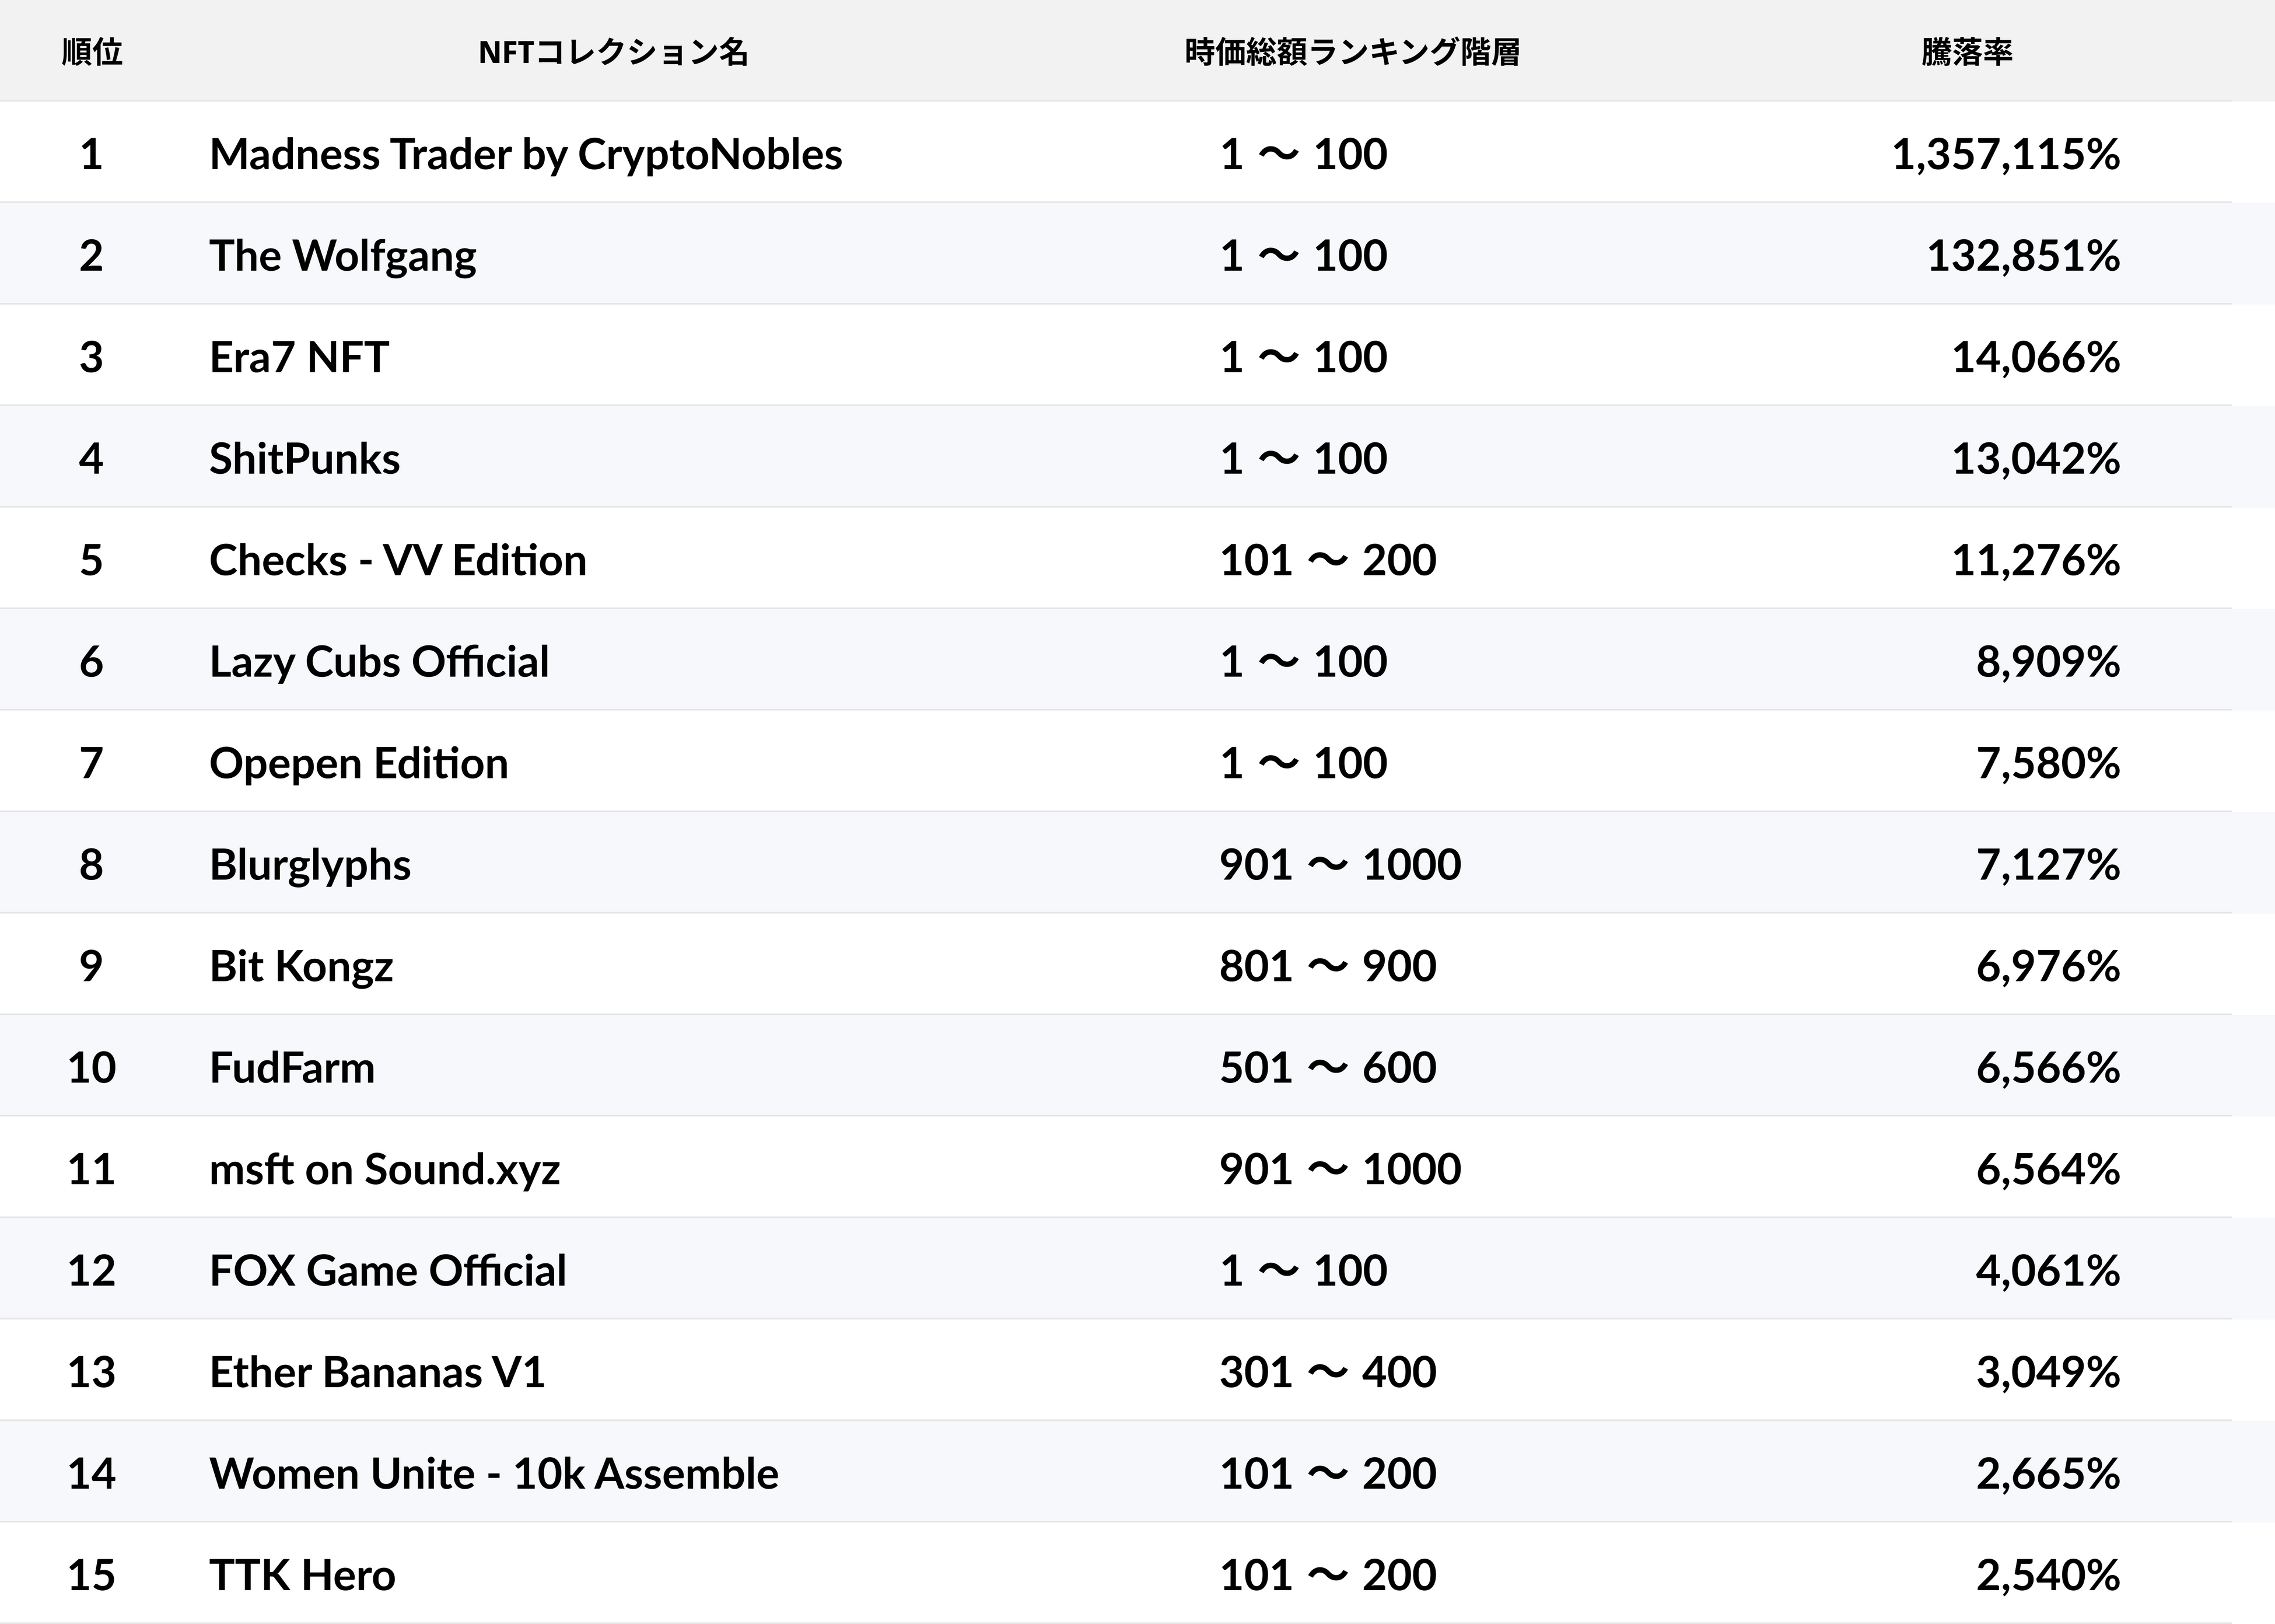Open the Opepen Edition entry
2275x1624 pixels.
click(x=359, y=764)
